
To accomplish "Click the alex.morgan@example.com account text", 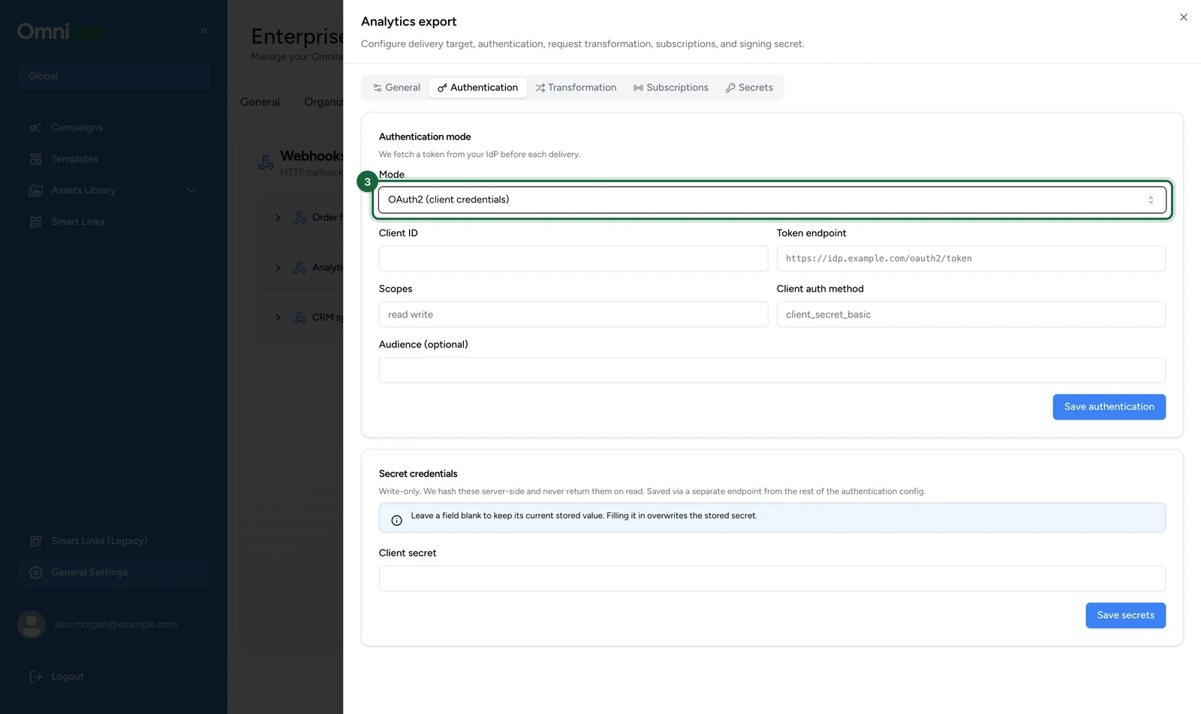I will pyautogui.click(x=116, y=624).
